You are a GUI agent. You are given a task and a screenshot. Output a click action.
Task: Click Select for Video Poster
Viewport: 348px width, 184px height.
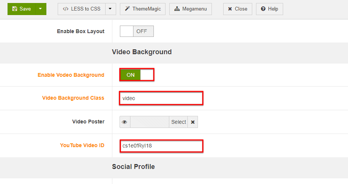coord(178,122)
